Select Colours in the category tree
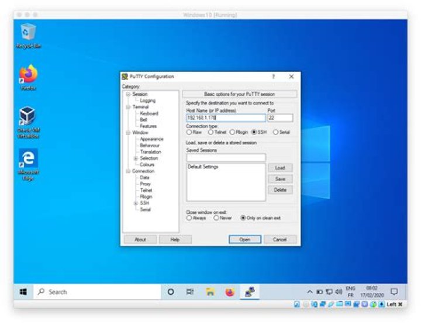 click(147, 164)
